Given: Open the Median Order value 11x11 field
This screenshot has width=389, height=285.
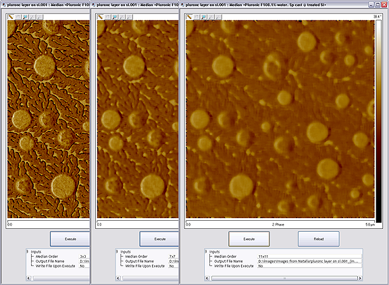Looking at the screenshot, I should click(x=309, y=257).
